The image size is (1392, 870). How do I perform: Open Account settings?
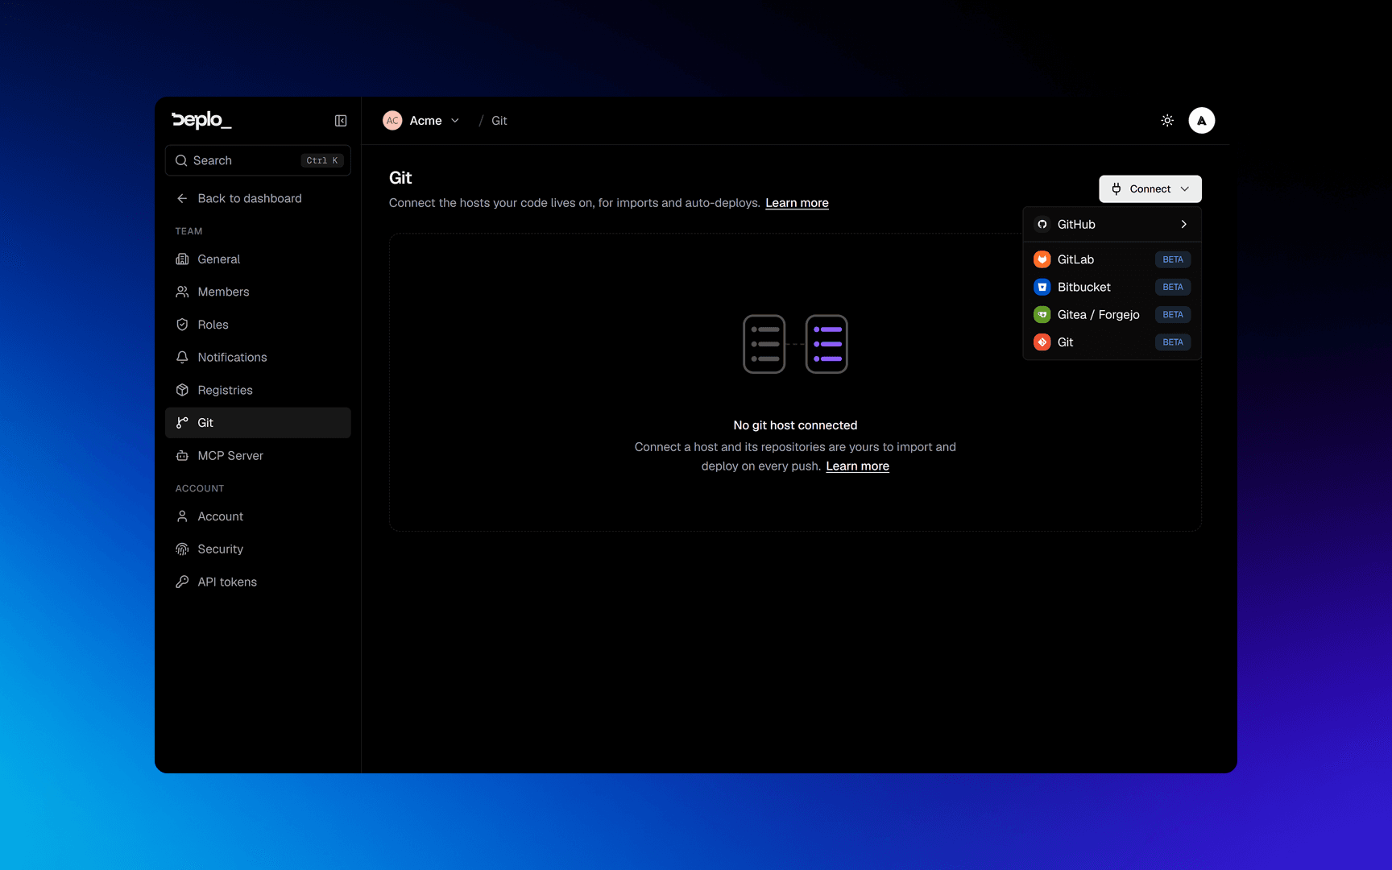pos(258,516)
